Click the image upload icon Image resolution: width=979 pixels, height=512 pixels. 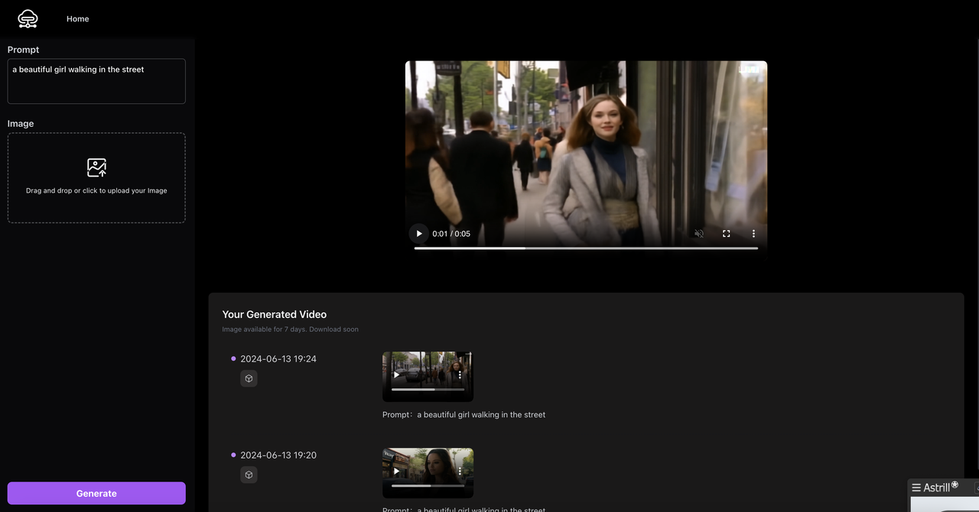pyautogui.click(x=96, y=167)
